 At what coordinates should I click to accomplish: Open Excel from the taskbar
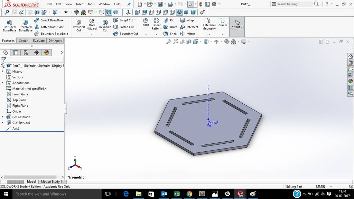pyautogui.click(x=177, y=194)
